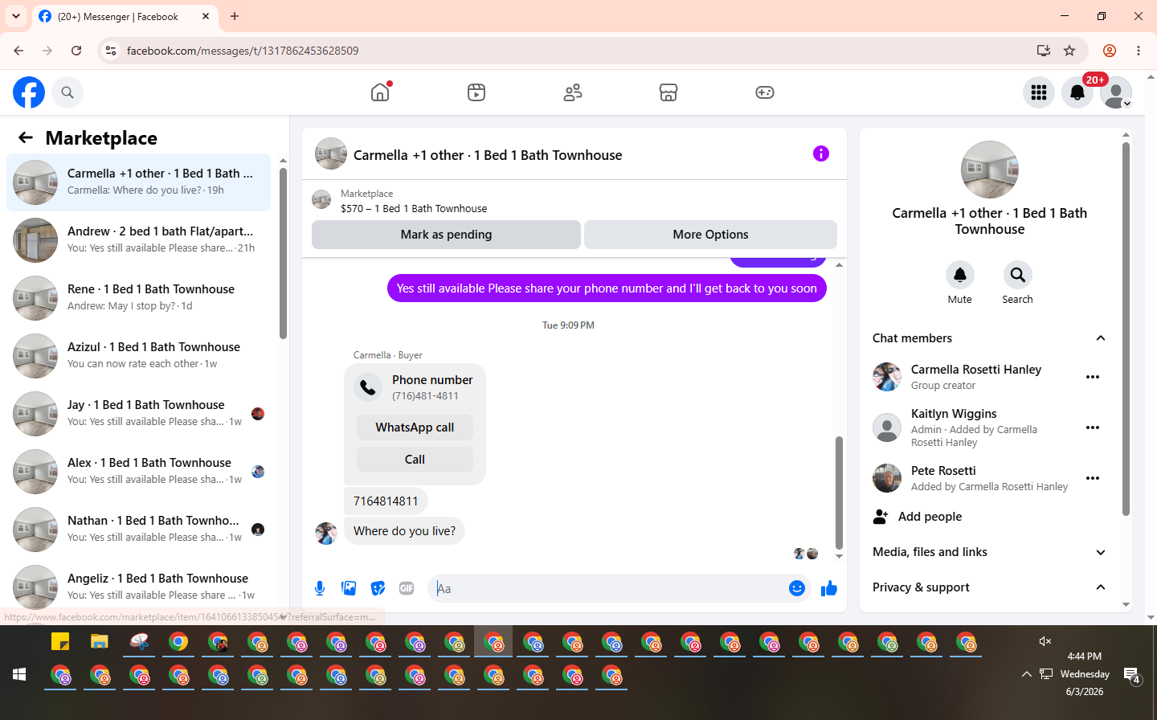Open the Andrew 2 bed 1 bath conversation
Image resolution: width=1157 pixels, height=720 pixels.
[x=138, y=240]
